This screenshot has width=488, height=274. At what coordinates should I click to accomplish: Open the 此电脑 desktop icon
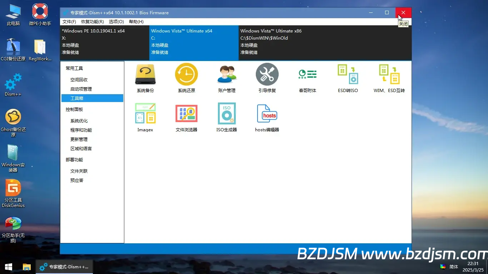point(13,15)
